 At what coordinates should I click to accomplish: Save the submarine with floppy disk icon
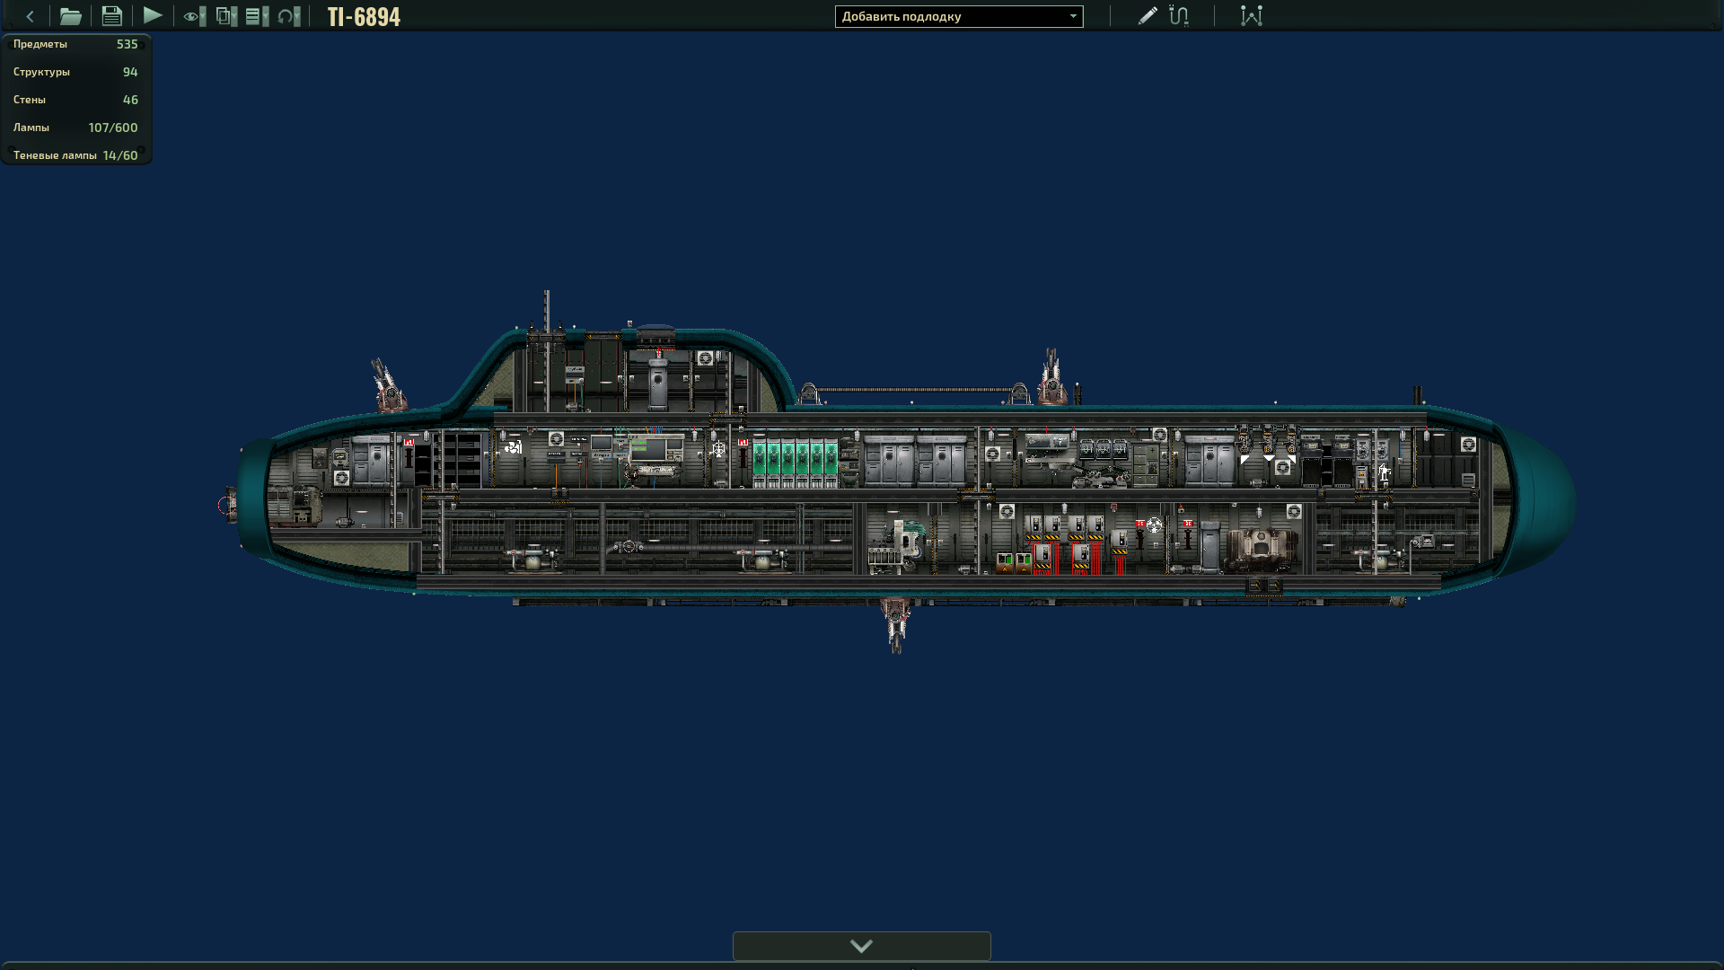point(111,16)
